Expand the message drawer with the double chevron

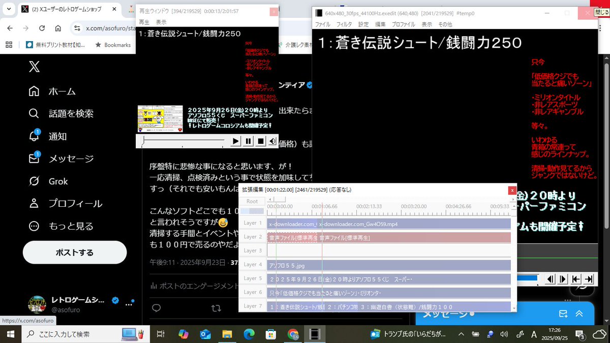(x=579, y=314)
